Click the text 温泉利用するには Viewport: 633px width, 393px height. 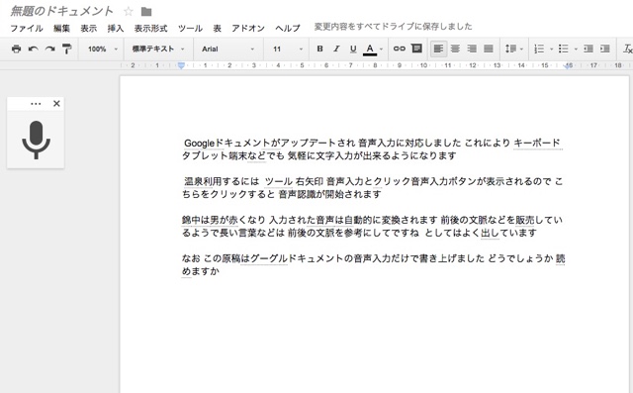222,181
